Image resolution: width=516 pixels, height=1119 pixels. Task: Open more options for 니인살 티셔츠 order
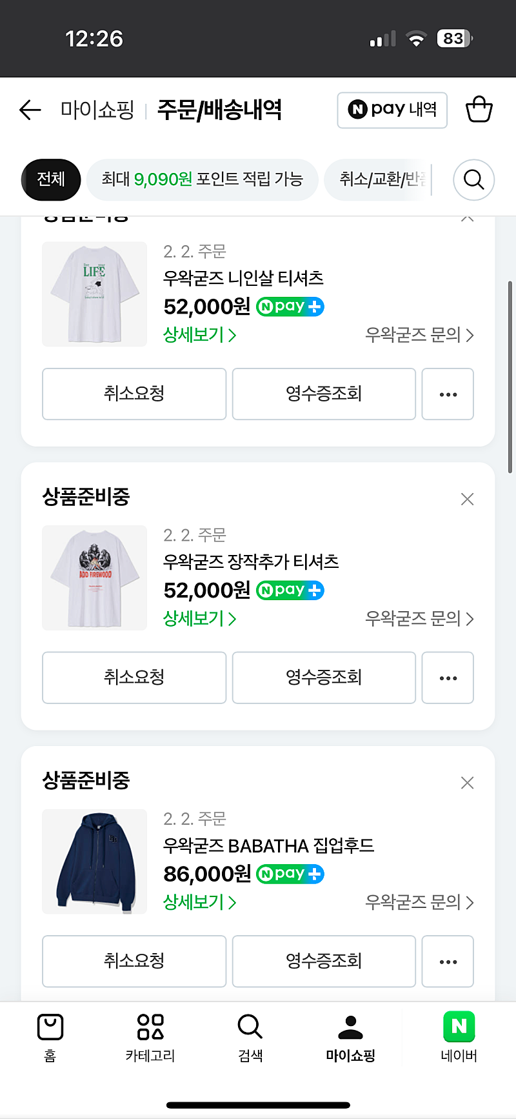coord(448,394)
